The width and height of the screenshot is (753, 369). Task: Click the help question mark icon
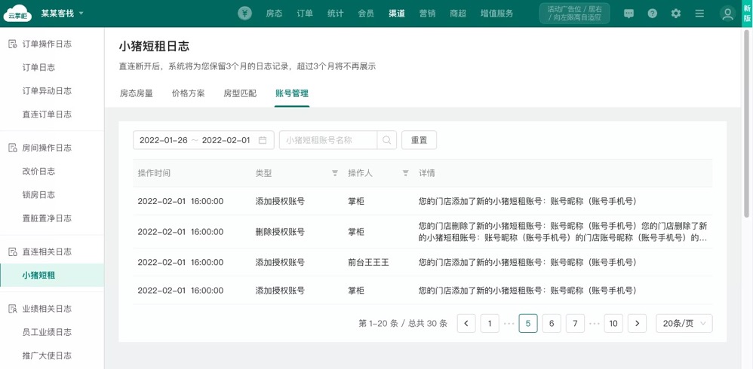652,14
